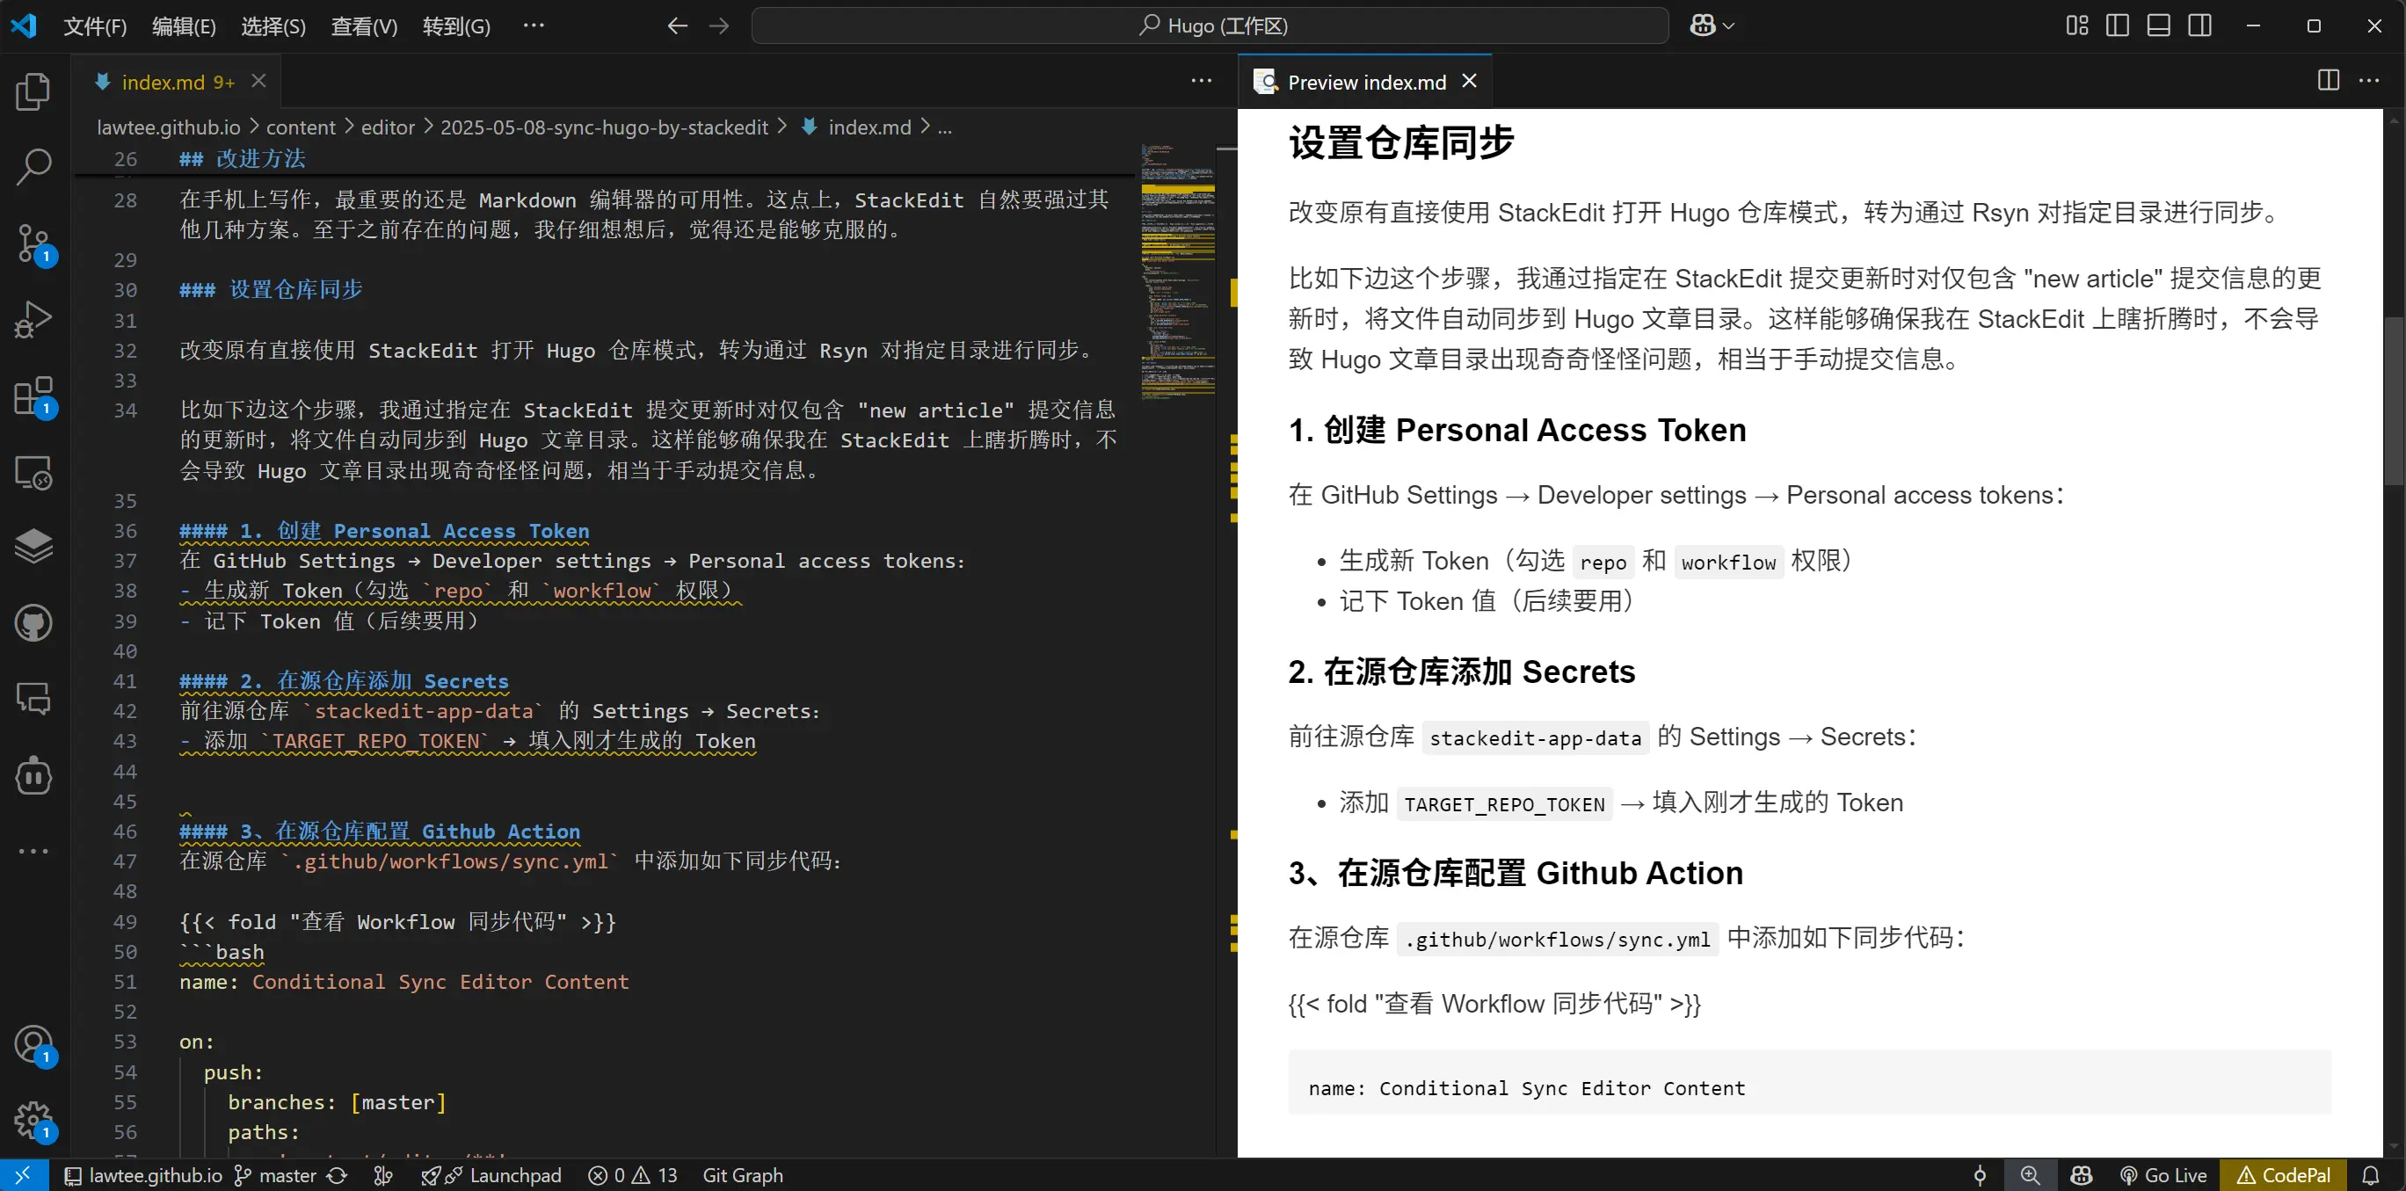Toggle Primary Side Bar visibility
The height and width of the screenshot is (1191, 2406).
pos(2118,26)
